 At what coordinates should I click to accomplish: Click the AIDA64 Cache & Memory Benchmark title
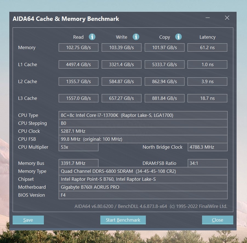click(66, 19)
